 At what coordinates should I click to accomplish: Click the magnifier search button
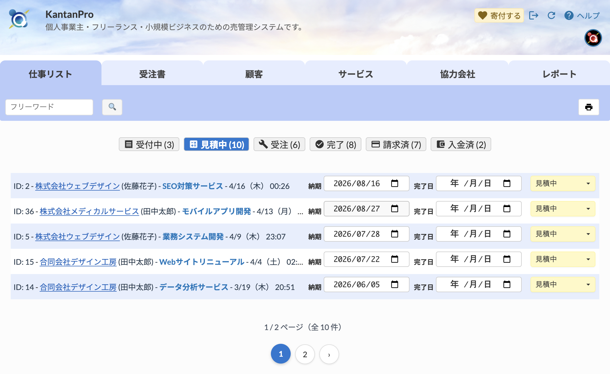pos(112,107)
